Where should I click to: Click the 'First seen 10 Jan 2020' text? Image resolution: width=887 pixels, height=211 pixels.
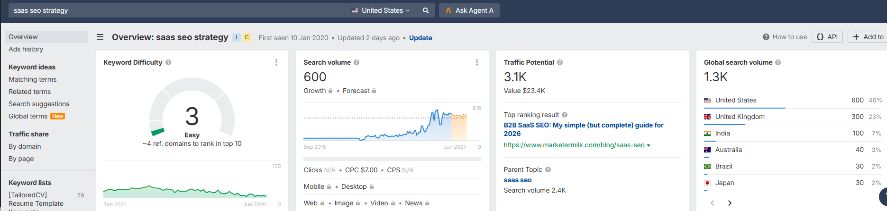pyautogui.click(x=293, y=38)
